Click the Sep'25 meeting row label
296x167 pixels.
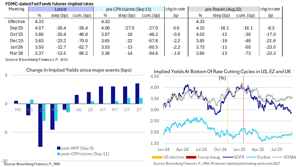point(17,28)
